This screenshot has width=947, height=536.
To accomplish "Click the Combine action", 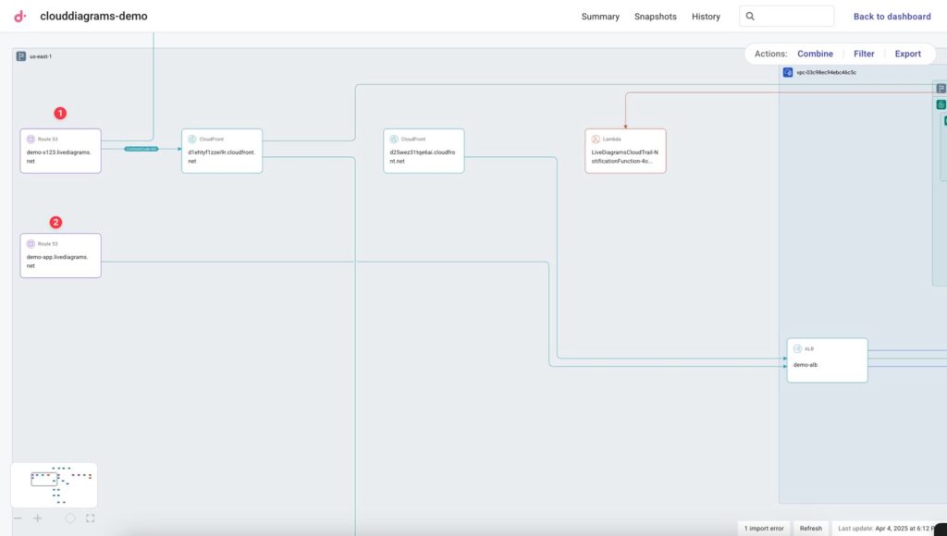I will [815, 54].
